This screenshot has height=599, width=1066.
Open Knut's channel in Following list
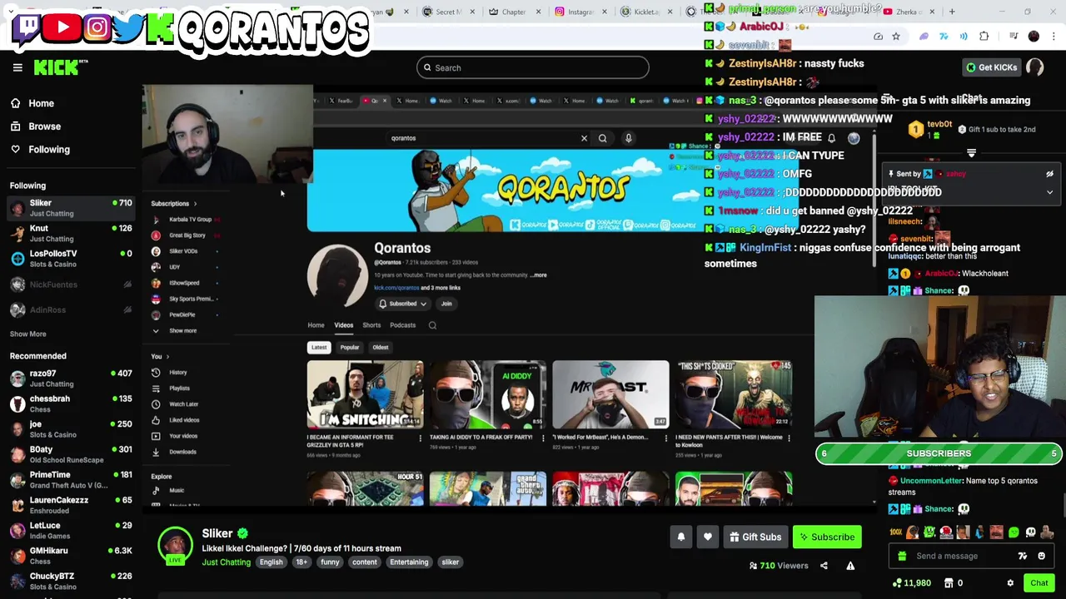click(x=71, y=233)
